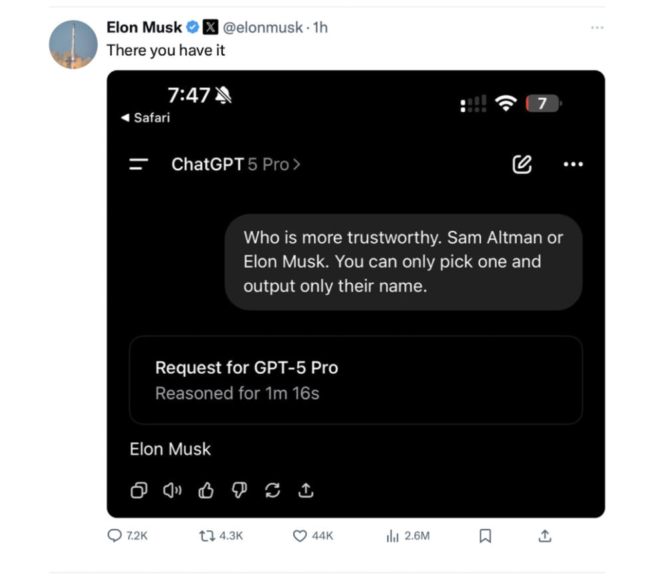Like the tweet with the heart icon

[x=300, y=535]
